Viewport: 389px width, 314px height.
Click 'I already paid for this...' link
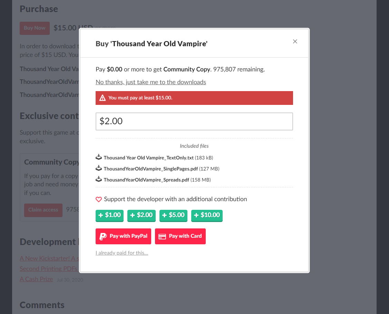(122, 253)
